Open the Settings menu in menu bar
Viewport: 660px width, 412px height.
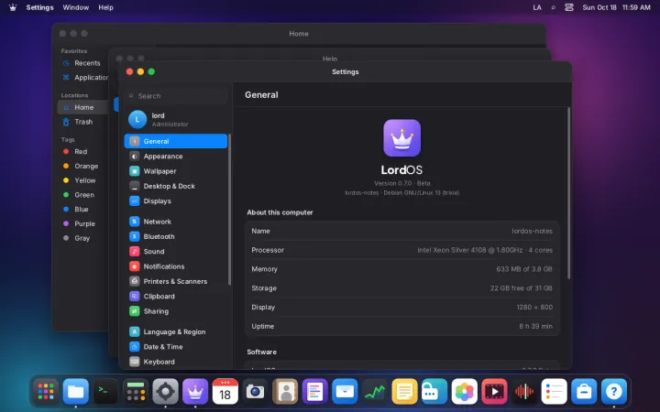pos(39,7)
